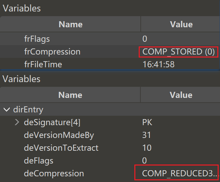Image resolution: width=220 pixels, height=182 pixels.
Task: Click the 16:41:58 time value
Action: click(x=159, y=64)
